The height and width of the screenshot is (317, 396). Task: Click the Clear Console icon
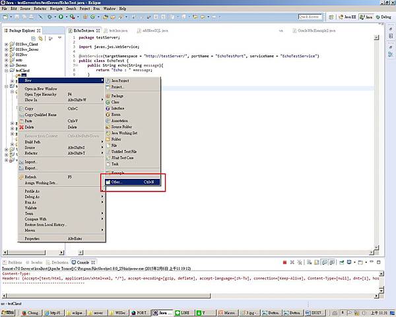point(310,262)
